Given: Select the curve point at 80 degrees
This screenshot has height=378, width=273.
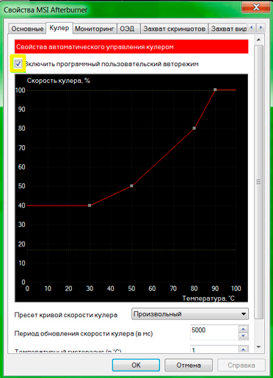Looking at the screenshot, I should [x=194, y=128].
